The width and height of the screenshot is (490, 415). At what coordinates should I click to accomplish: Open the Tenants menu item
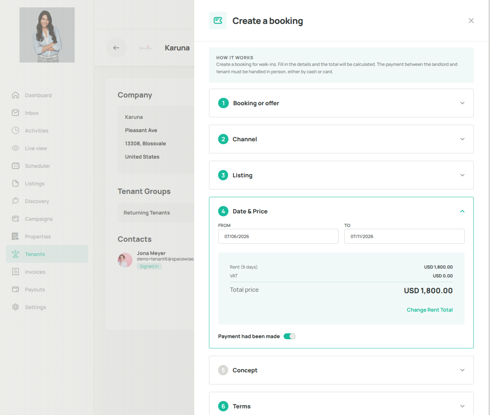coord(47,254)
